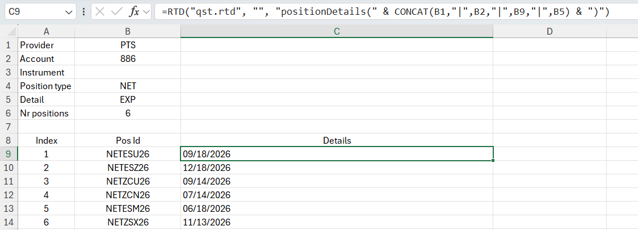Expand the formula bar options chevron next to fx
Screen dimensions: 638x230
point(146,12)
